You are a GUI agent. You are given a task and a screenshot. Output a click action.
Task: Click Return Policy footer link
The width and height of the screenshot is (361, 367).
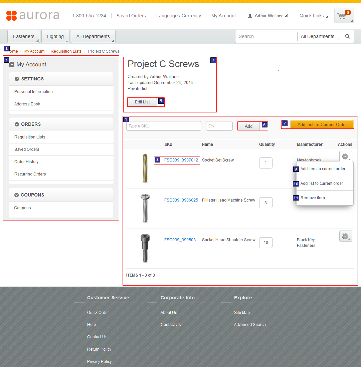(x=99, y=349)
